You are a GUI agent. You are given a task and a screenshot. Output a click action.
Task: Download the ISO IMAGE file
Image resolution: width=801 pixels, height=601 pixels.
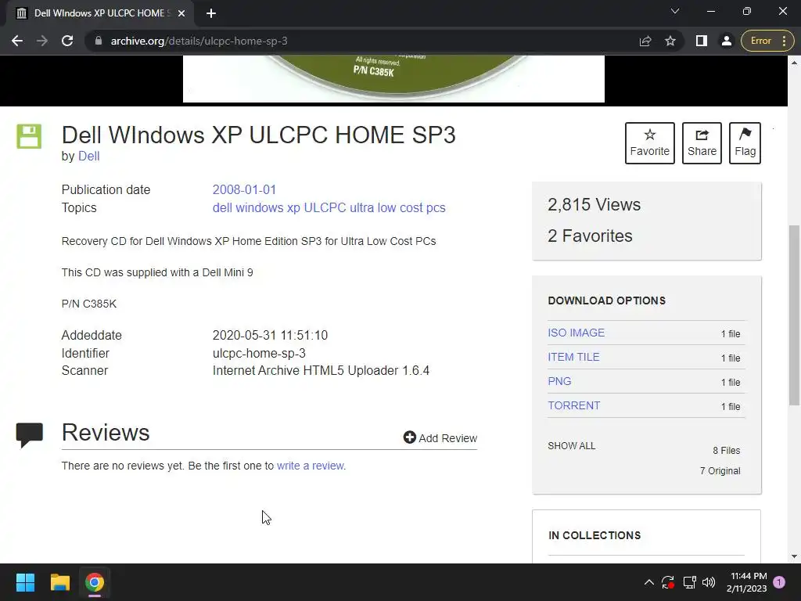[x=577, y=333]
